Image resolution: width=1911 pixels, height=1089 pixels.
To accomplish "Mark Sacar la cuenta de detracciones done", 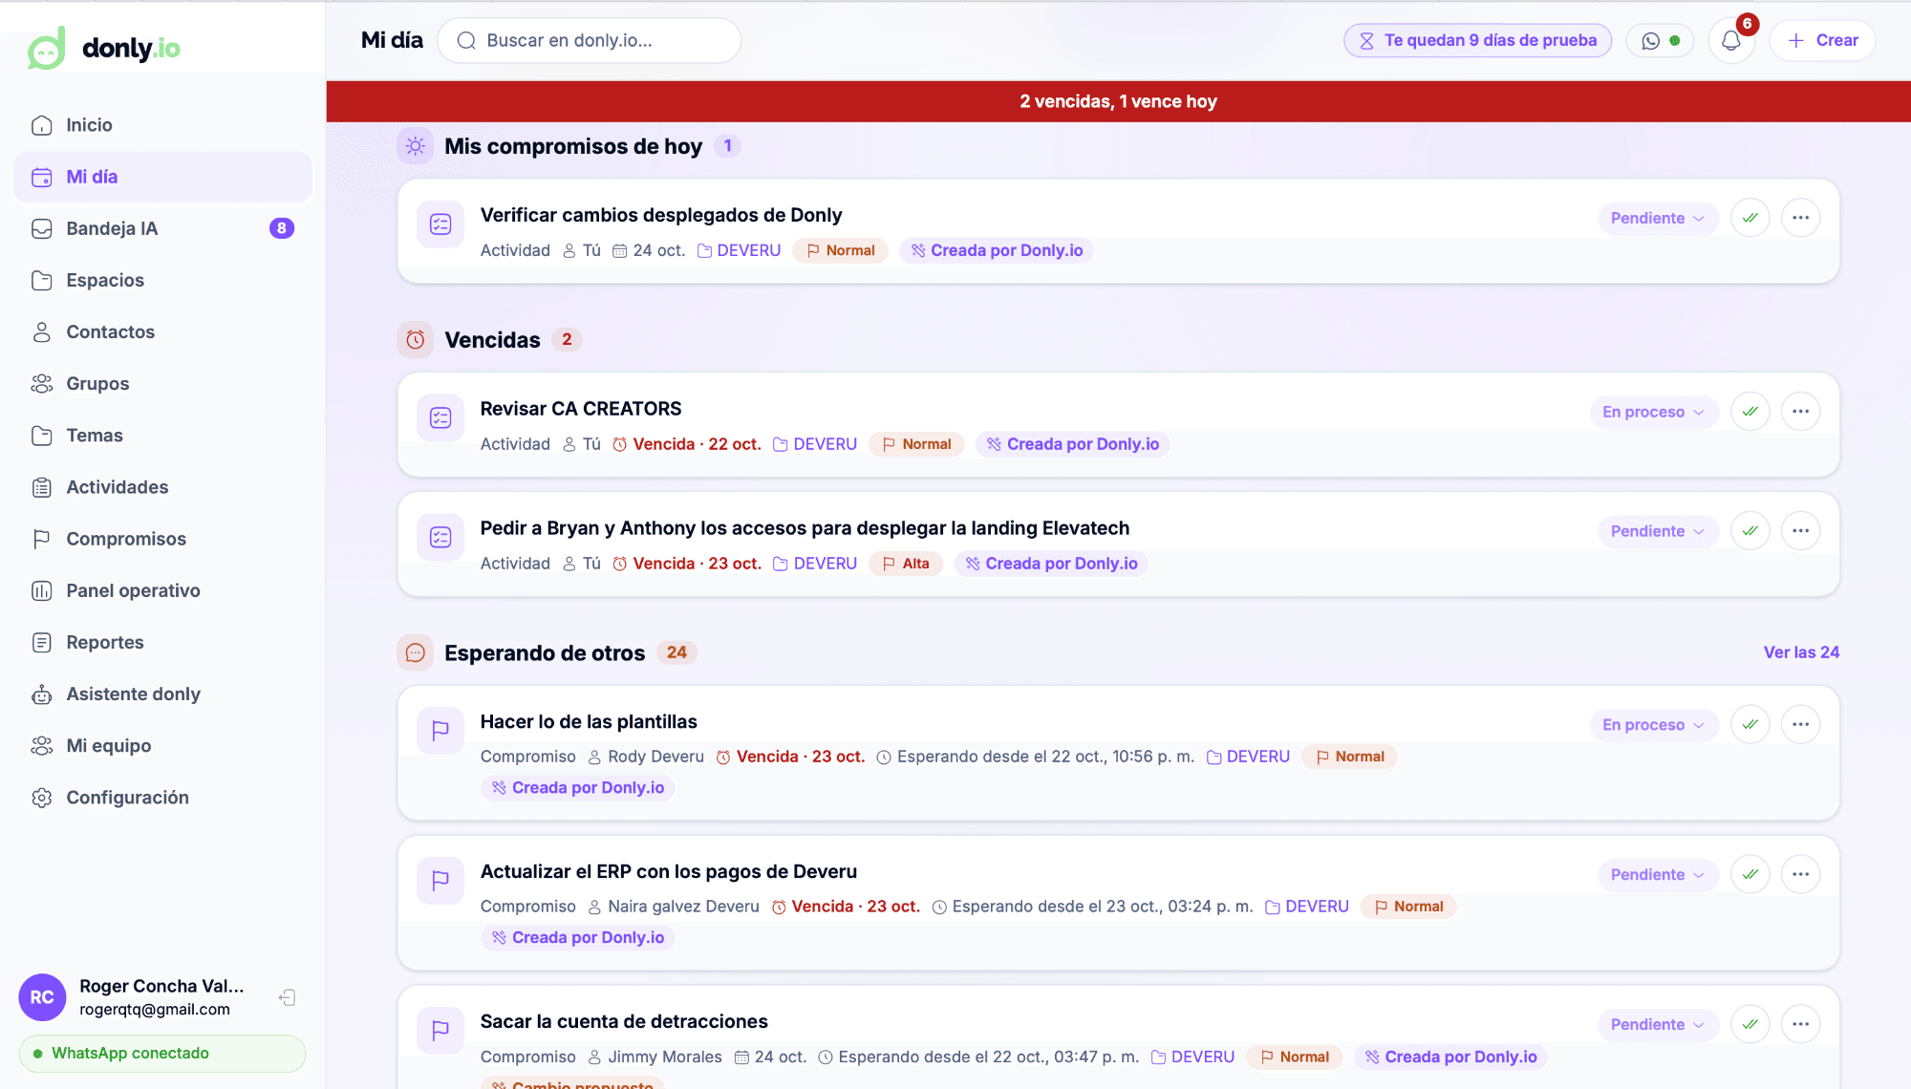I will [1750, 1024].
